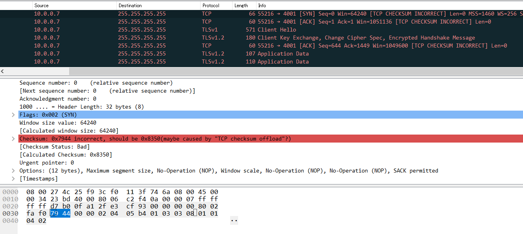Image resolution: width=523 pixels, height=234 pixels.
Task: Sort packets by Source column header
Action: [x=74, y=6]
